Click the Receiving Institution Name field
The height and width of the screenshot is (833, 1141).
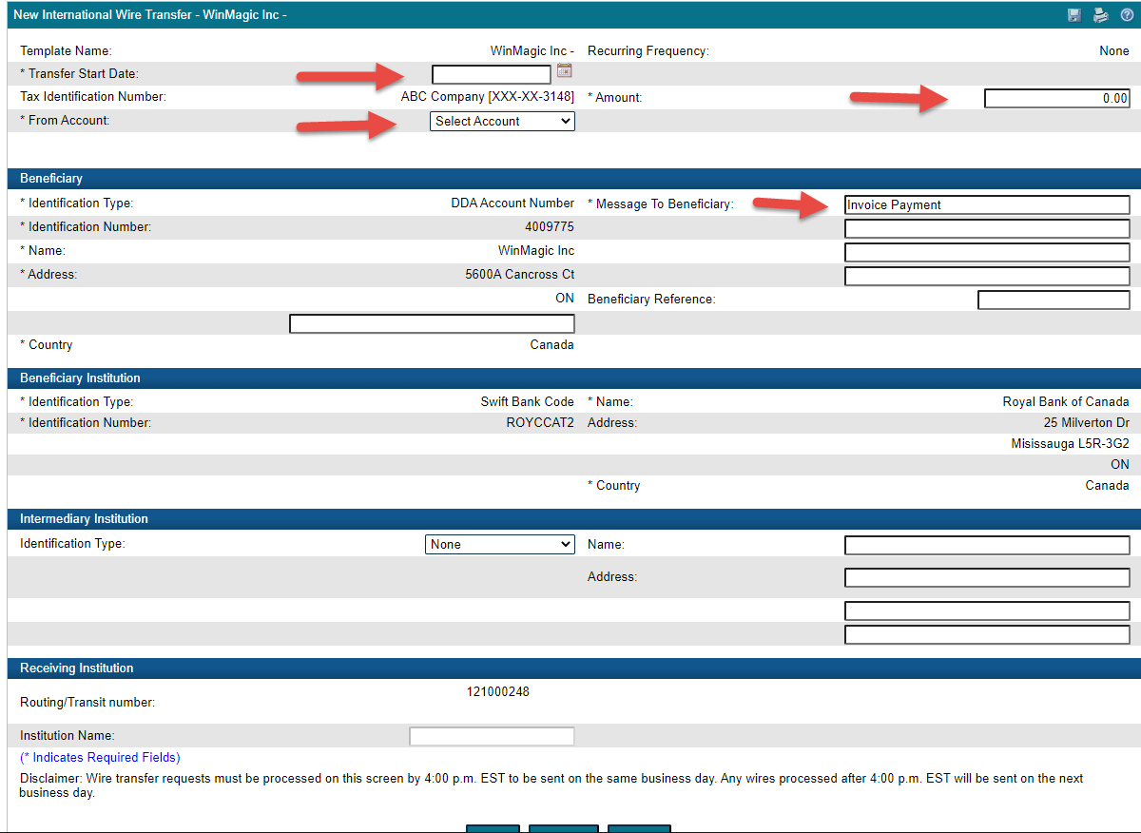click(x=492, y=736)
